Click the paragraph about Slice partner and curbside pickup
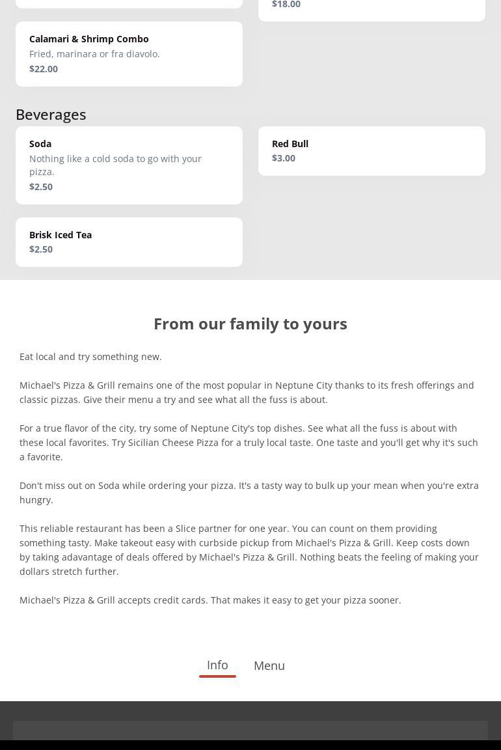Viewport: 501px width, 750px height. 249,550
